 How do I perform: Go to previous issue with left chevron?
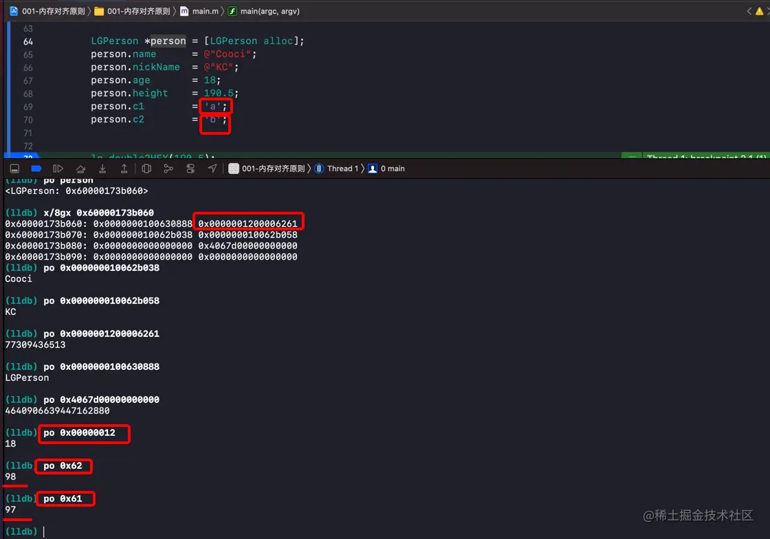click(749, 11)
